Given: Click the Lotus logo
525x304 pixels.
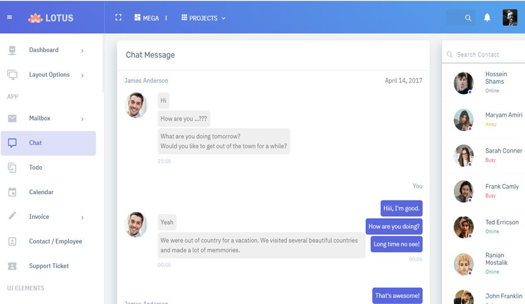Looking at the screenshot, I should pos(51,18).
